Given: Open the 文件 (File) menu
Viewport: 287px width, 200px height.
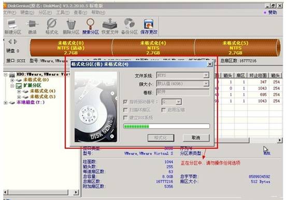Looking at the screenshot, I should (10, 12).
